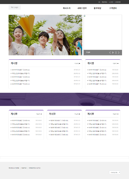Open 더보기 plus for top-right 게시판
The height and width of the screenshot is (179, 129).
116,63
